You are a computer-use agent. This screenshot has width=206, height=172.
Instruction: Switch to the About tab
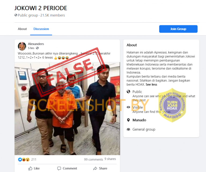click(22, 29)
